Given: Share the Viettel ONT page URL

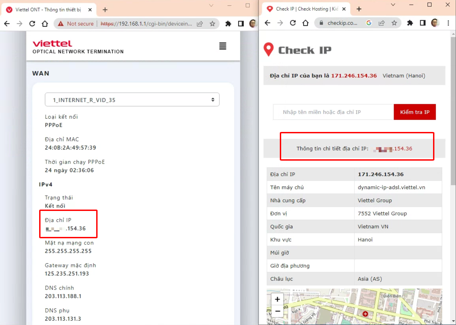Looking at the screenshot, I should pos(200,24).
